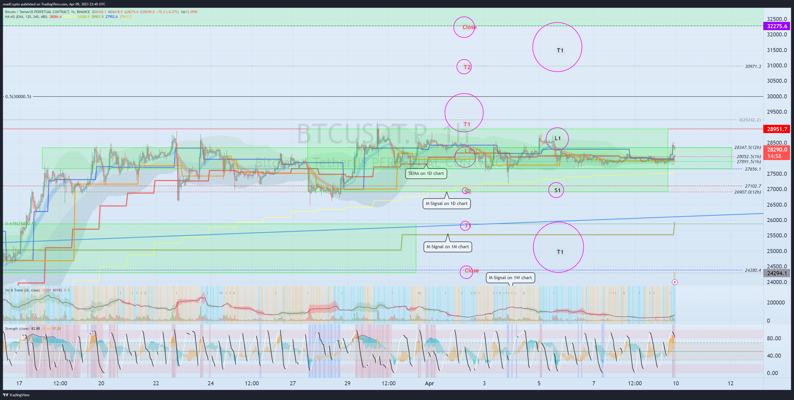Click the gray 24294.1 price label
Viewport: 794px width, 400px height.
pyautogui.click(x=777, y=273)
